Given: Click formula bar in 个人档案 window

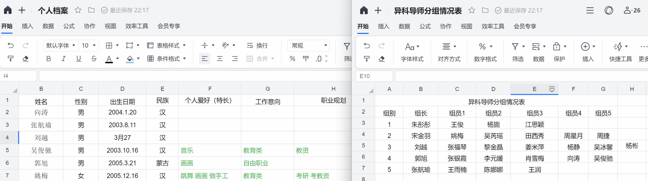Looking at the screenshot, I should click(x=195, y=76).
